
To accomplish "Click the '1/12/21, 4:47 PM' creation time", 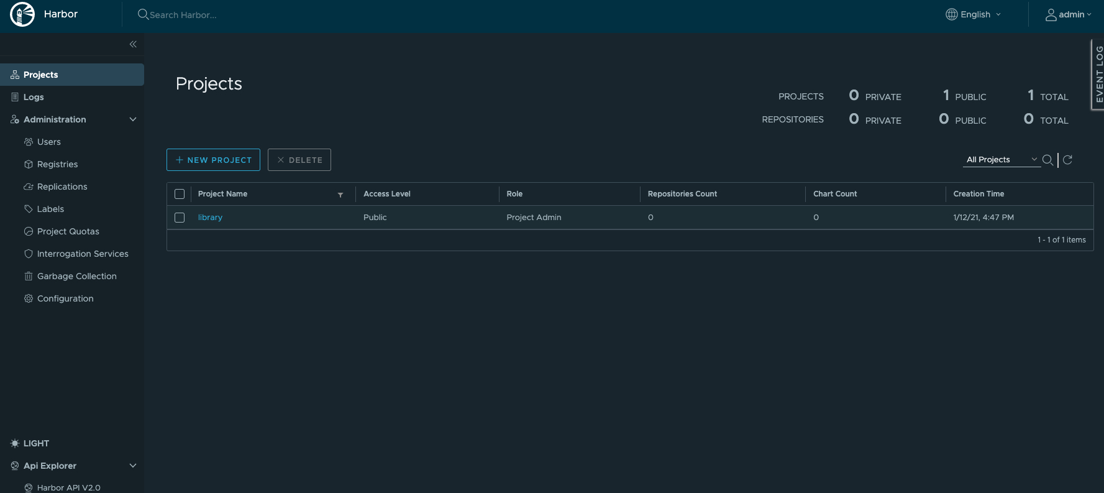I will coord(983,218).
